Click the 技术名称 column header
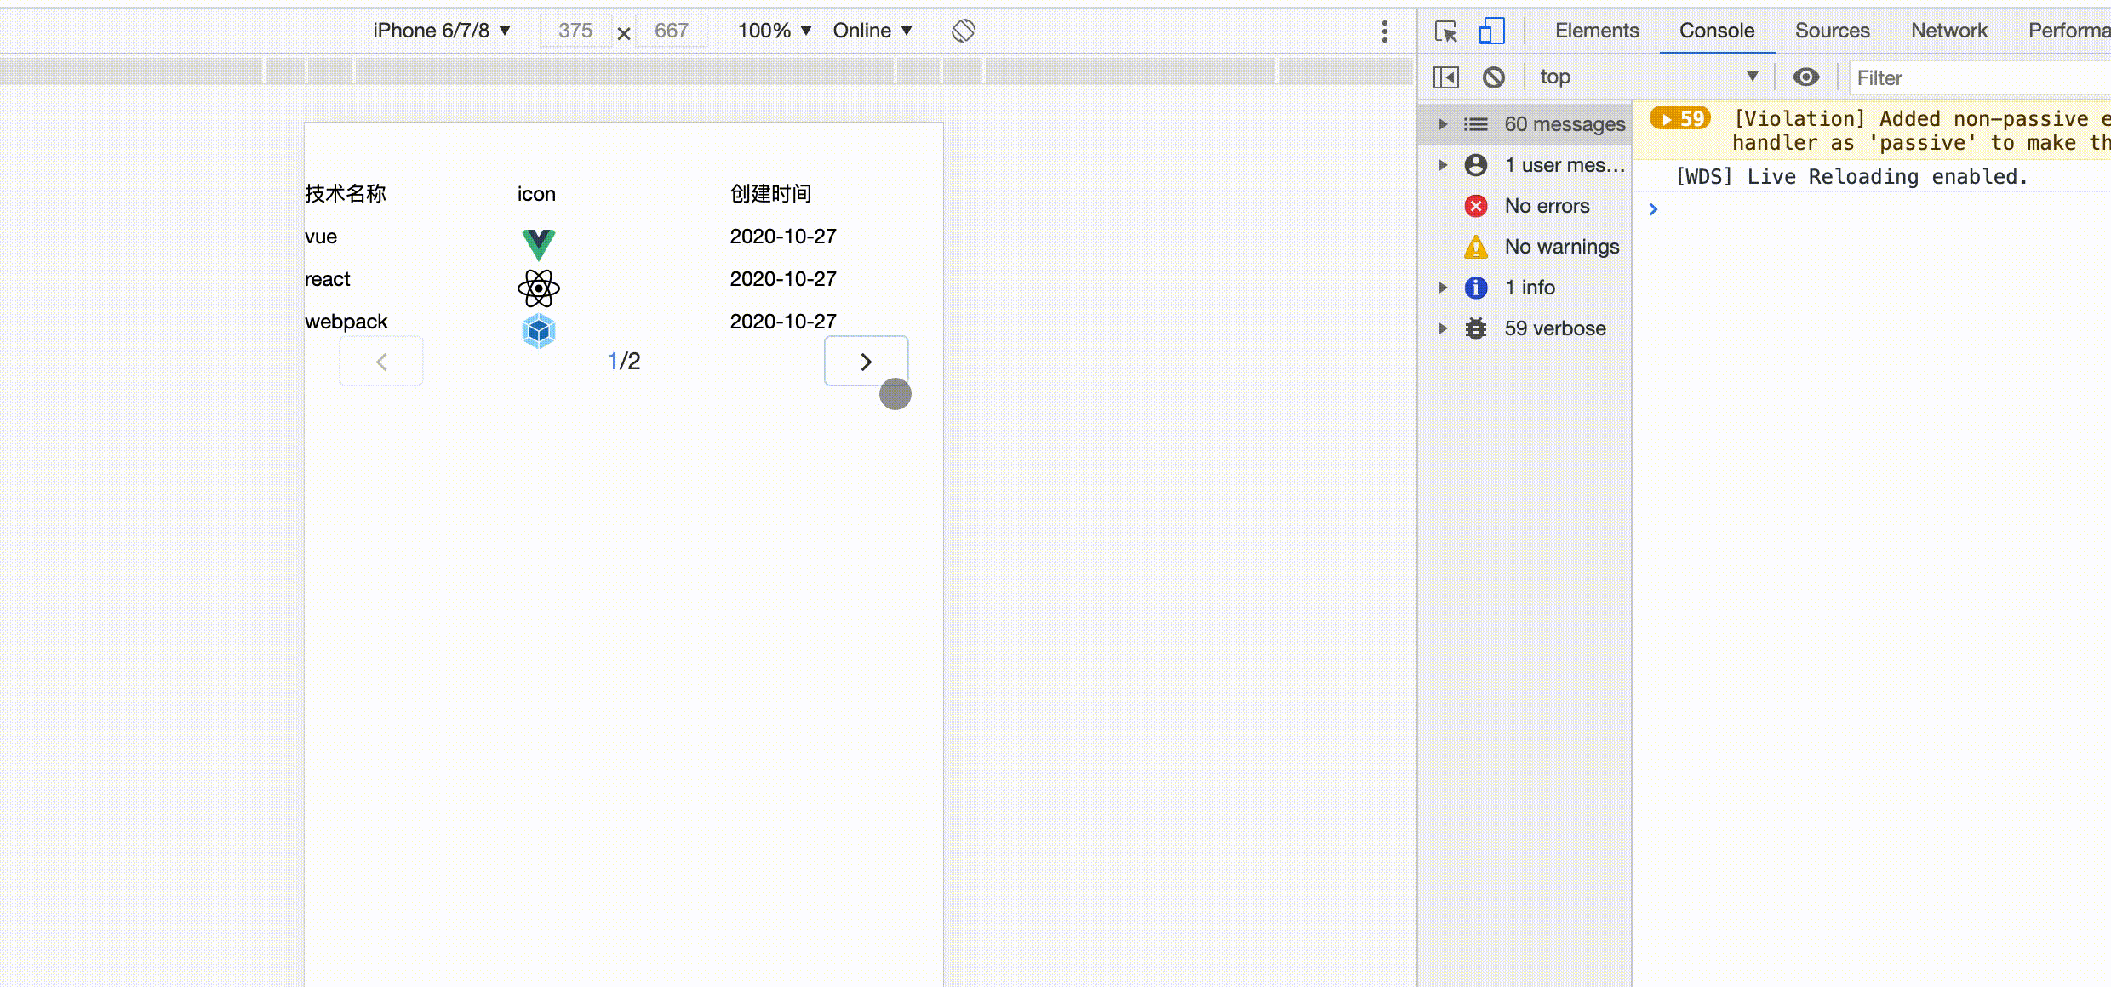The image size is (2111, 987). coord(346,194)
